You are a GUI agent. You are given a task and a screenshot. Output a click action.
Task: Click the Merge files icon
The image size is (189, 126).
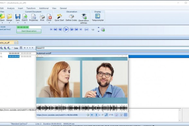click(9, 16)
